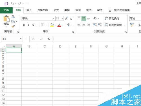The width and height of the screenshot is (141, 106).
Task: Open the 帮助 (Help) tab
Action: pyautogui.click(x=100, y=10)
